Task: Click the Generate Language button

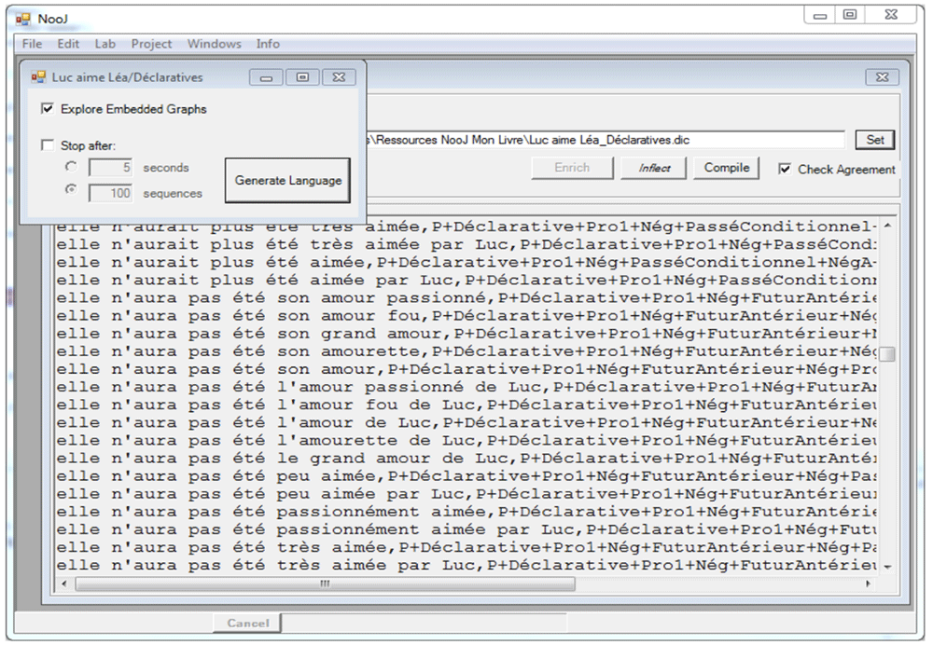Action: [x=288, y=180]
